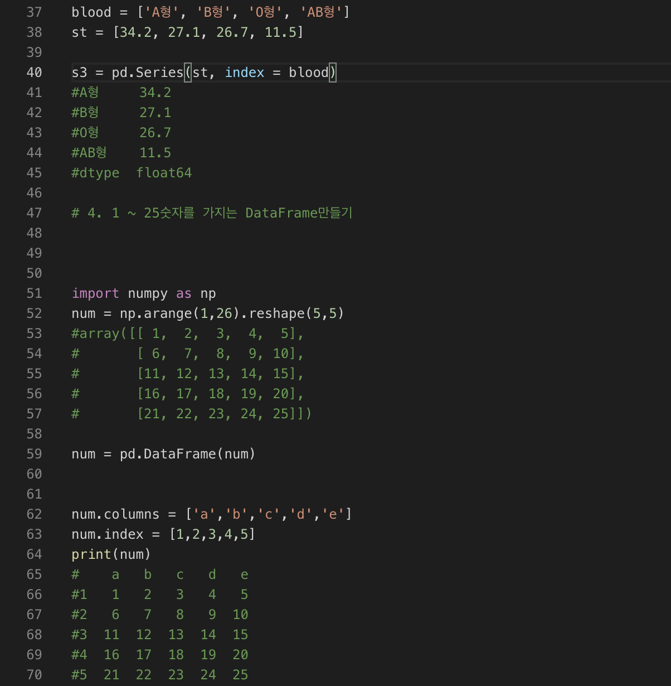Click line number 40 in the gutter
The width and height of the screenshot is (671, 686).
click(x=34, y=73)
